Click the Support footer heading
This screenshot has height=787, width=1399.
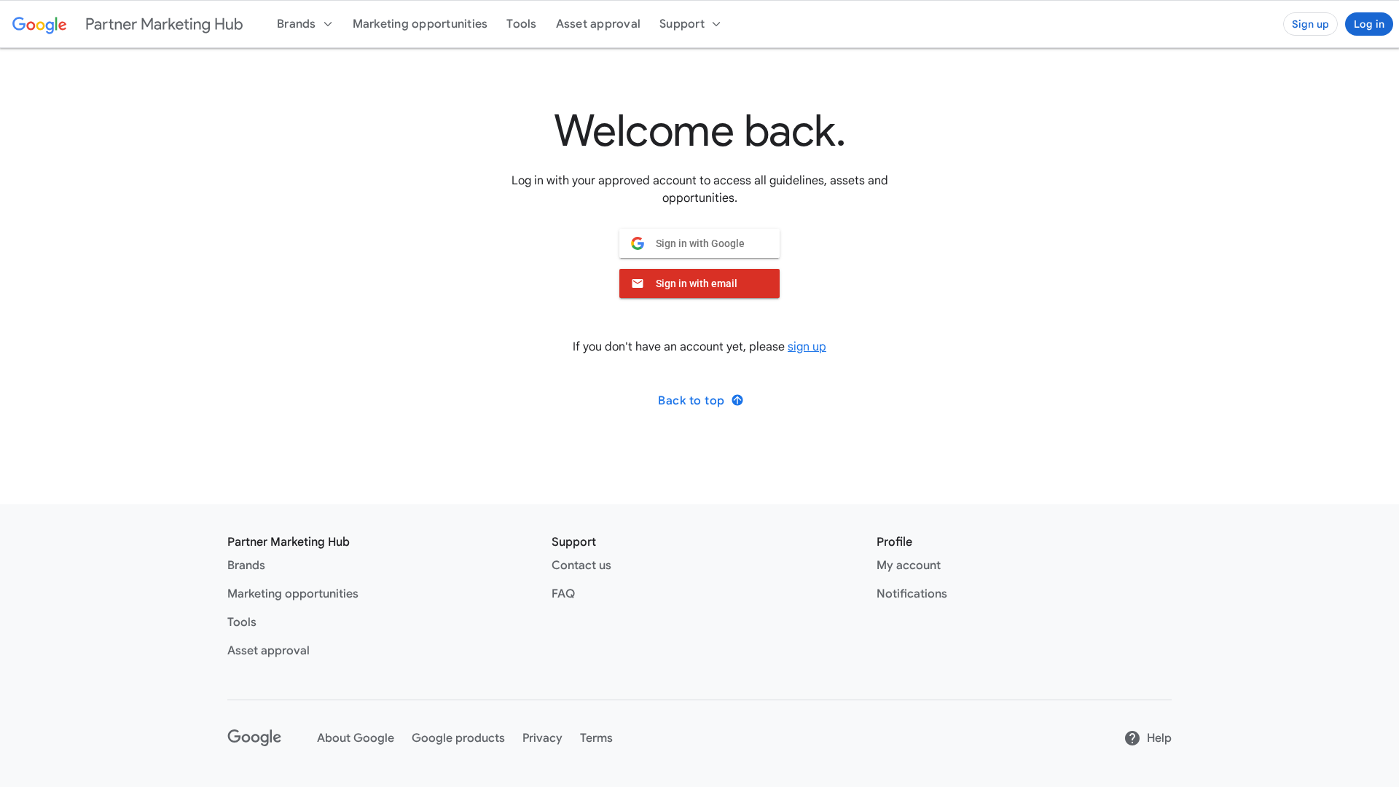pos(573,542)
